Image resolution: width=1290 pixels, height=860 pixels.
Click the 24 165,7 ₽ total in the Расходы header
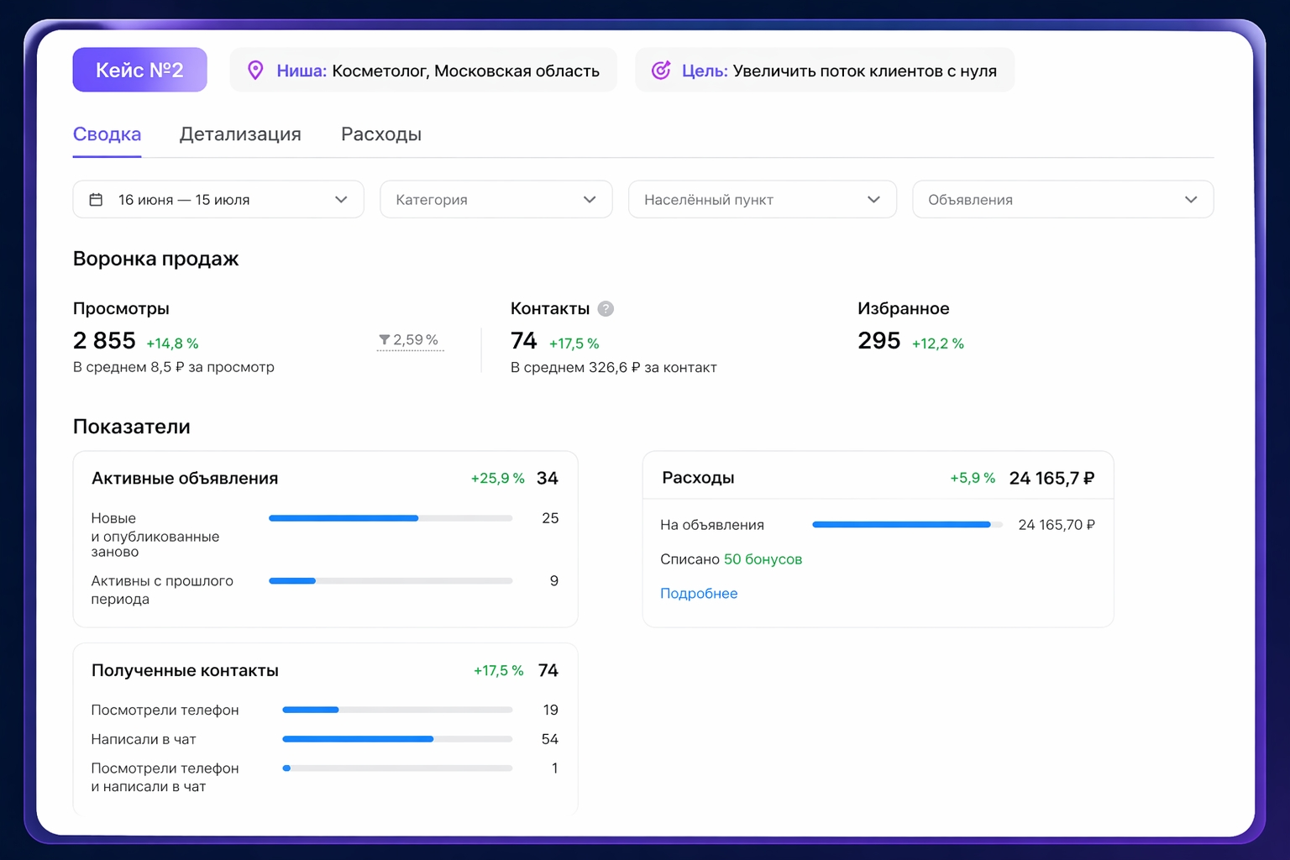(1051, 479)
